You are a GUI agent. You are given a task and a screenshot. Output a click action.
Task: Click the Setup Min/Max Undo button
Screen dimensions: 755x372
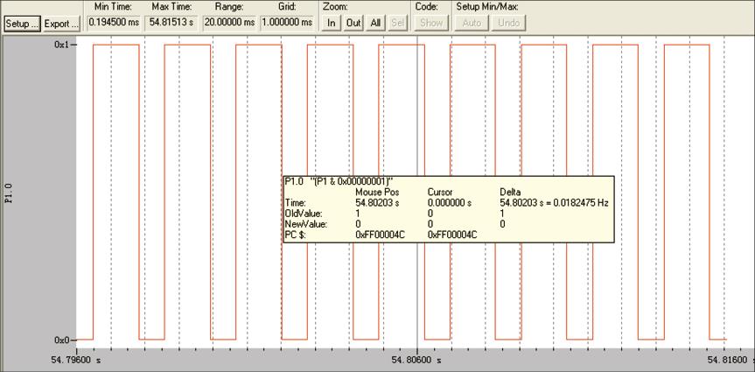pyautogui.click(x=508, y=23)
